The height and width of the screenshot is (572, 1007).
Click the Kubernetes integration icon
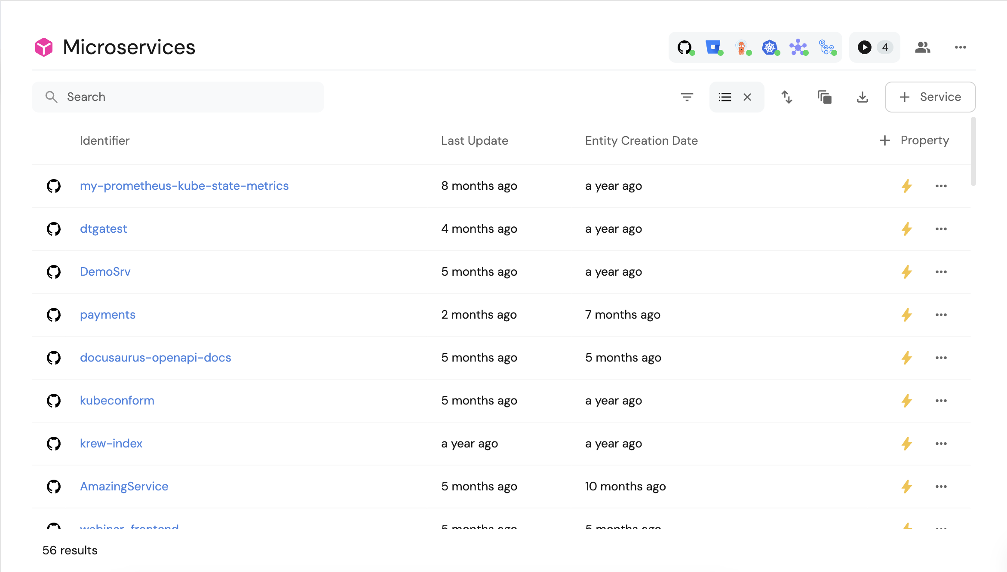pos(770,47)
